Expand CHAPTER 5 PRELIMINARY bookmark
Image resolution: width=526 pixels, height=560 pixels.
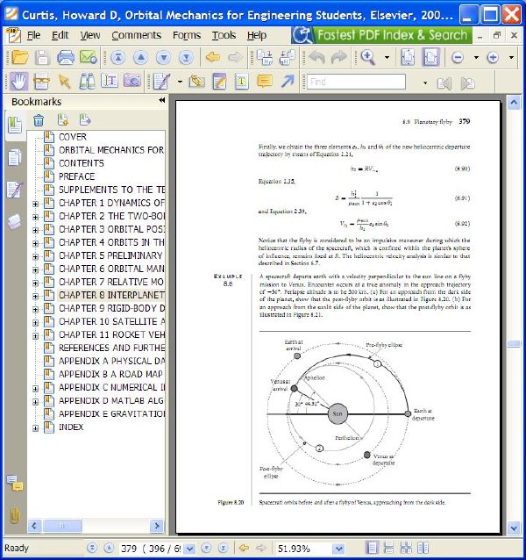(35, 257)
